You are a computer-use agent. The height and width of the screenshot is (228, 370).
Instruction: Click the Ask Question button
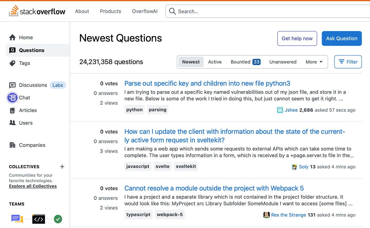point(342,38)
